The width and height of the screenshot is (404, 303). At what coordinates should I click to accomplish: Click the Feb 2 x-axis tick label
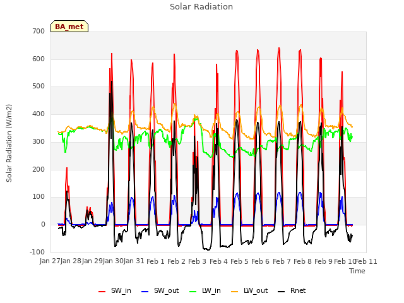coord(177,261)
